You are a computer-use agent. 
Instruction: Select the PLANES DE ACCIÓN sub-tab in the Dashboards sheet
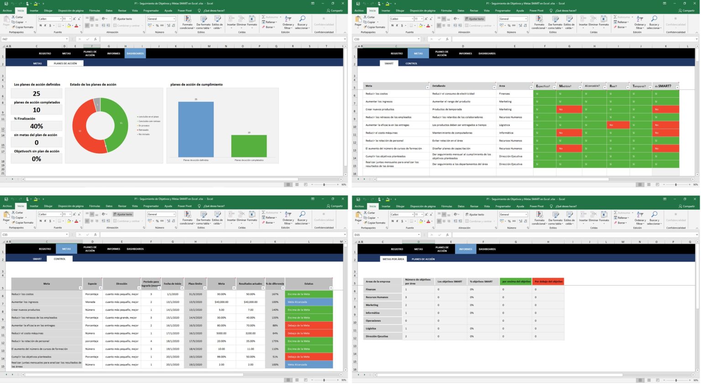tap(65, 63)
